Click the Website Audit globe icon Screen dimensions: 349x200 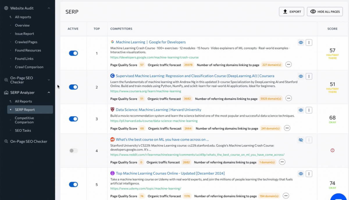coord(6,8)
